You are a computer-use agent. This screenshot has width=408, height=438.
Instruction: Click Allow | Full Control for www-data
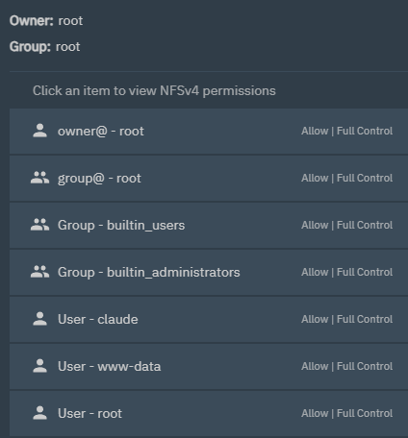tap(346, 366)
